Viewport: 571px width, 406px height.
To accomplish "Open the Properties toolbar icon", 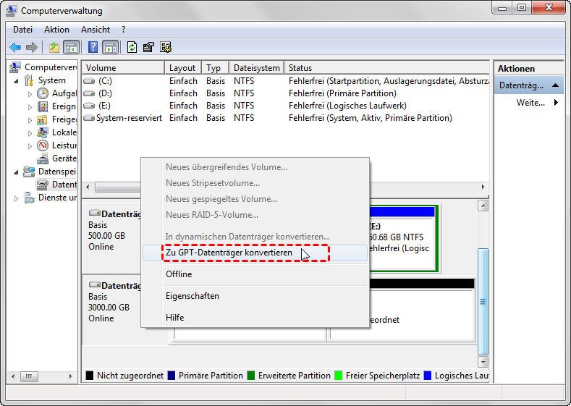I will (x=148, y=47).
